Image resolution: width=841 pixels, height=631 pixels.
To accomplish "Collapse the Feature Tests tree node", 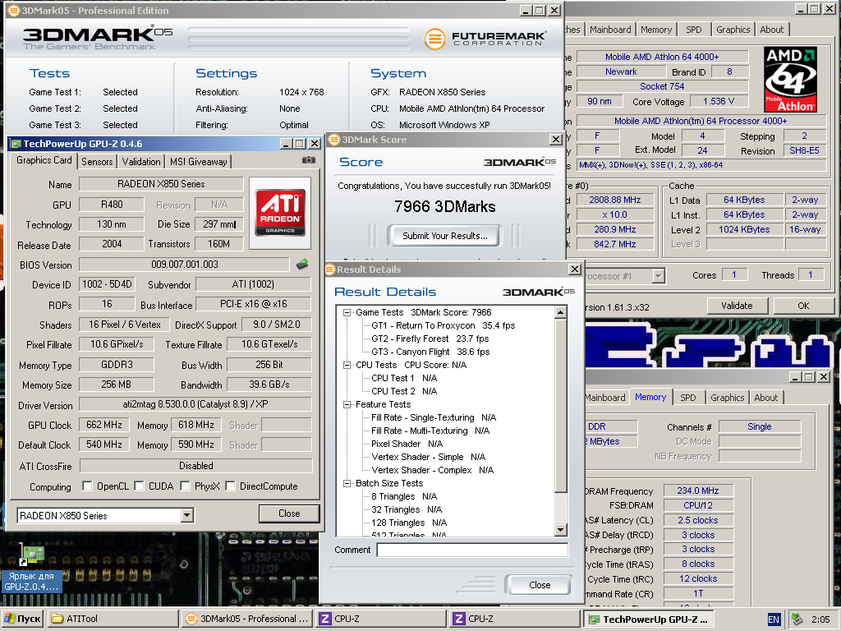I will pyautogui.click(x=347, y=404).
